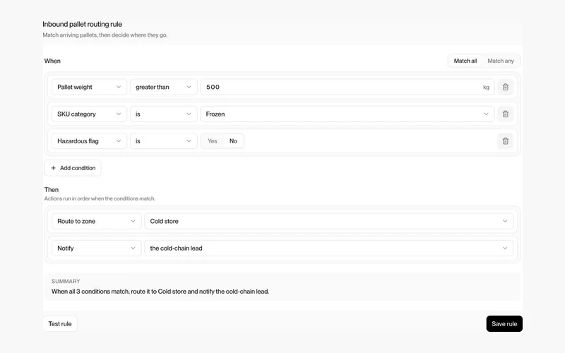Click the Add condition button

point(73,168)
